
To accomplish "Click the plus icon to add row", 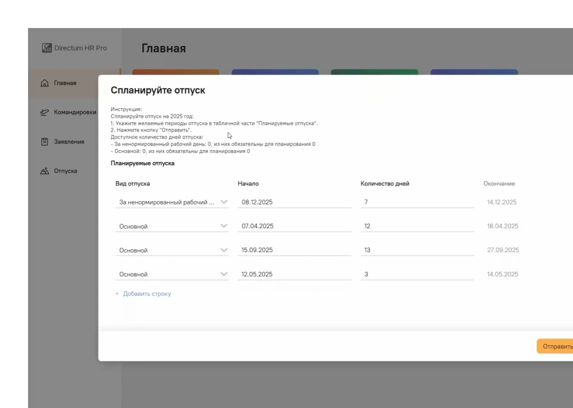I will [118, 294].
